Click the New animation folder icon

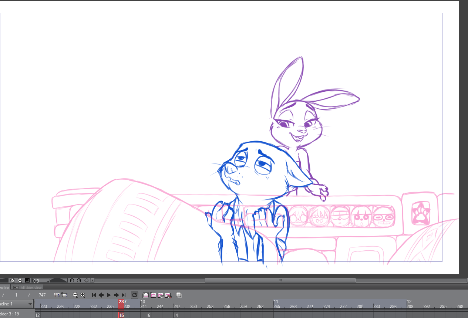pos(146,295)
